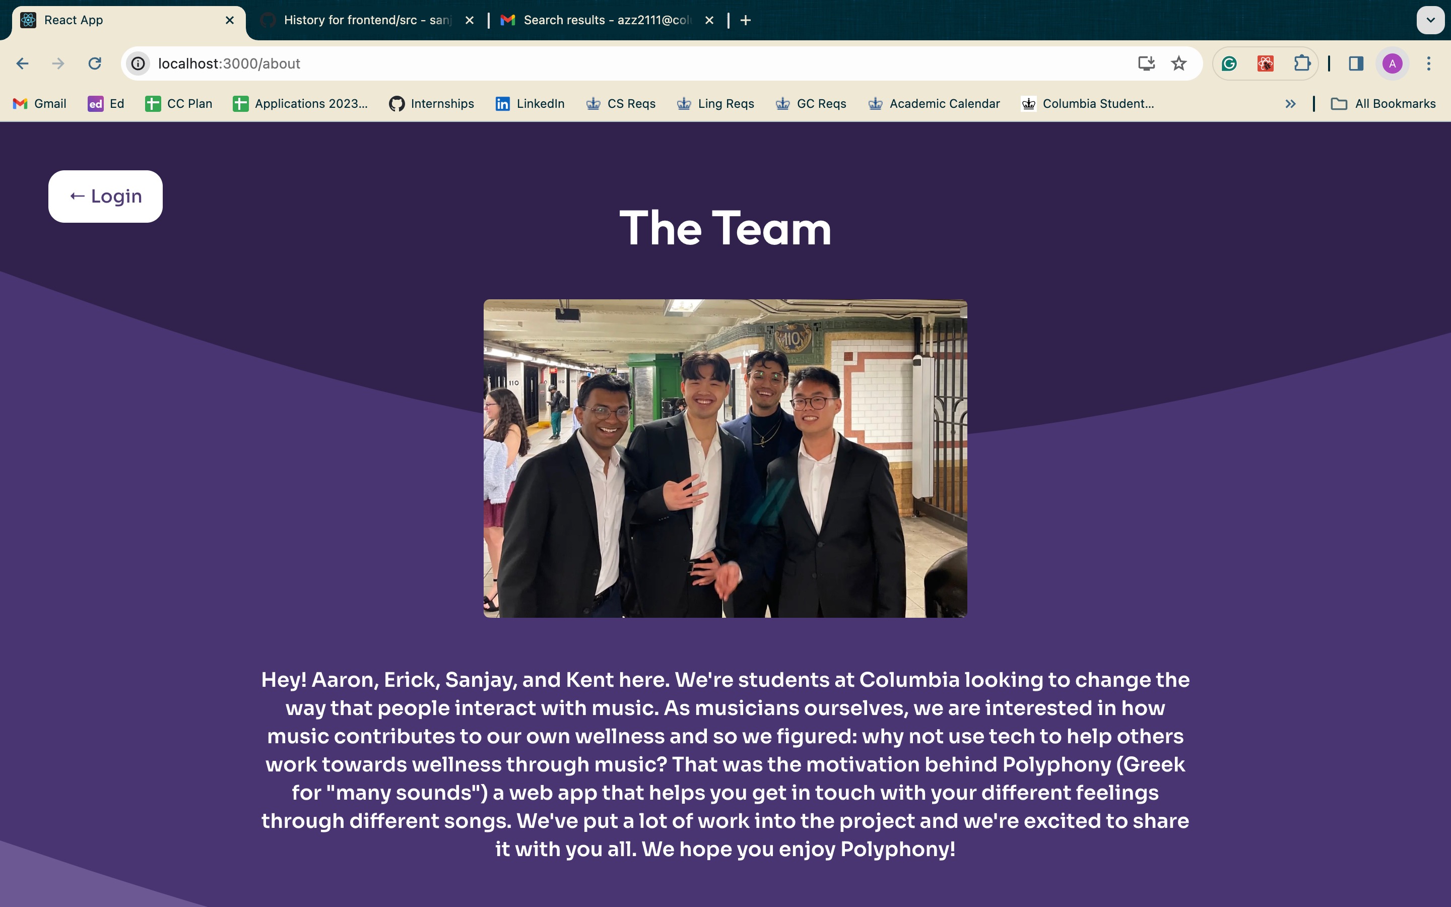Open the LinkedIn bookmark
This screenshot has height=907, width=1451.
[x=530, y=104]
